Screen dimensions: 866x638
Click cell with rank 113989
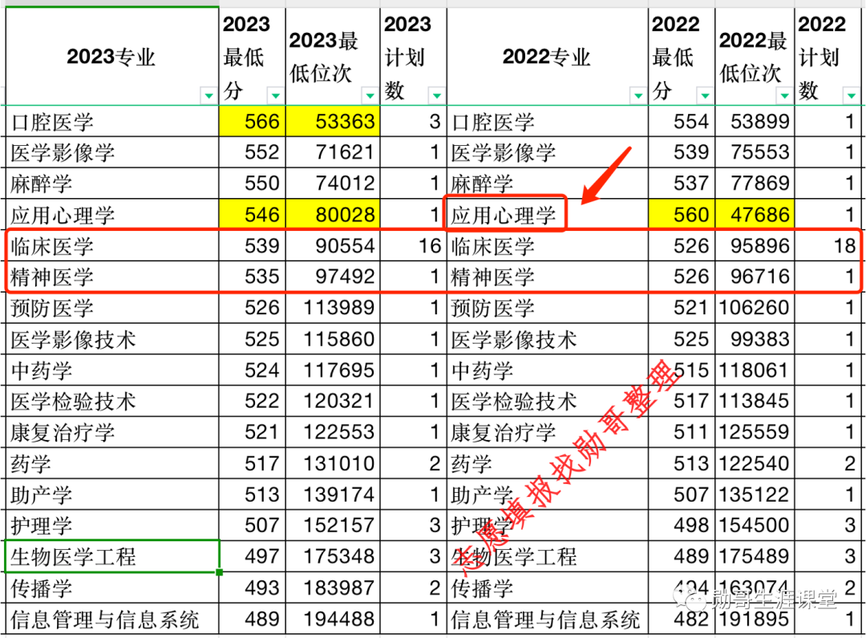point(333,308)
